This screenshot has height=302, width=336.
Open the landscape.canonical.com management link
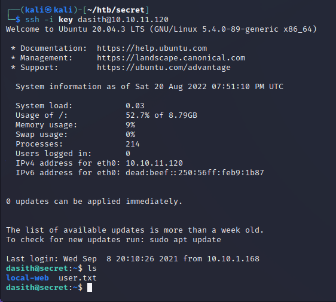[x=171, y=58]
